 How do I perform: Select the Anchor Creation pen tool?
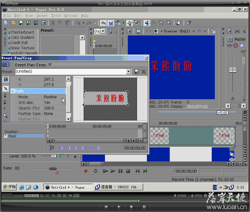5,95
